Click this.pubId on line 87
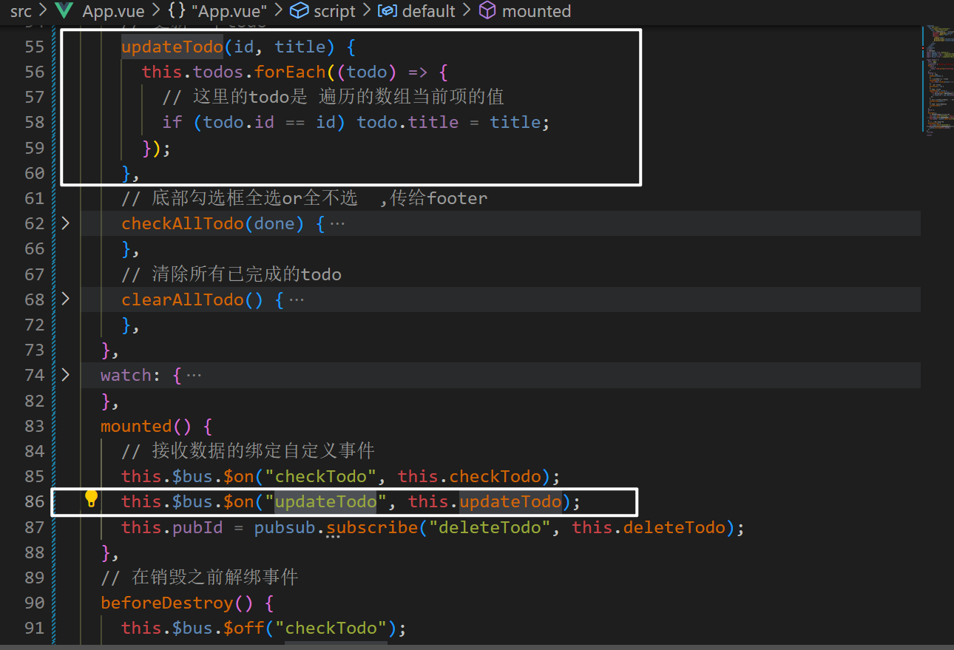This screenshot has width=954, height=650. (x=172, y=527)
